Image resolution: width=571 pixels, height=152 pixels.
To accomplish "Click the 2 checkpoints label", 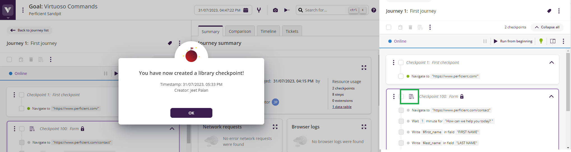I will point(515,27).
